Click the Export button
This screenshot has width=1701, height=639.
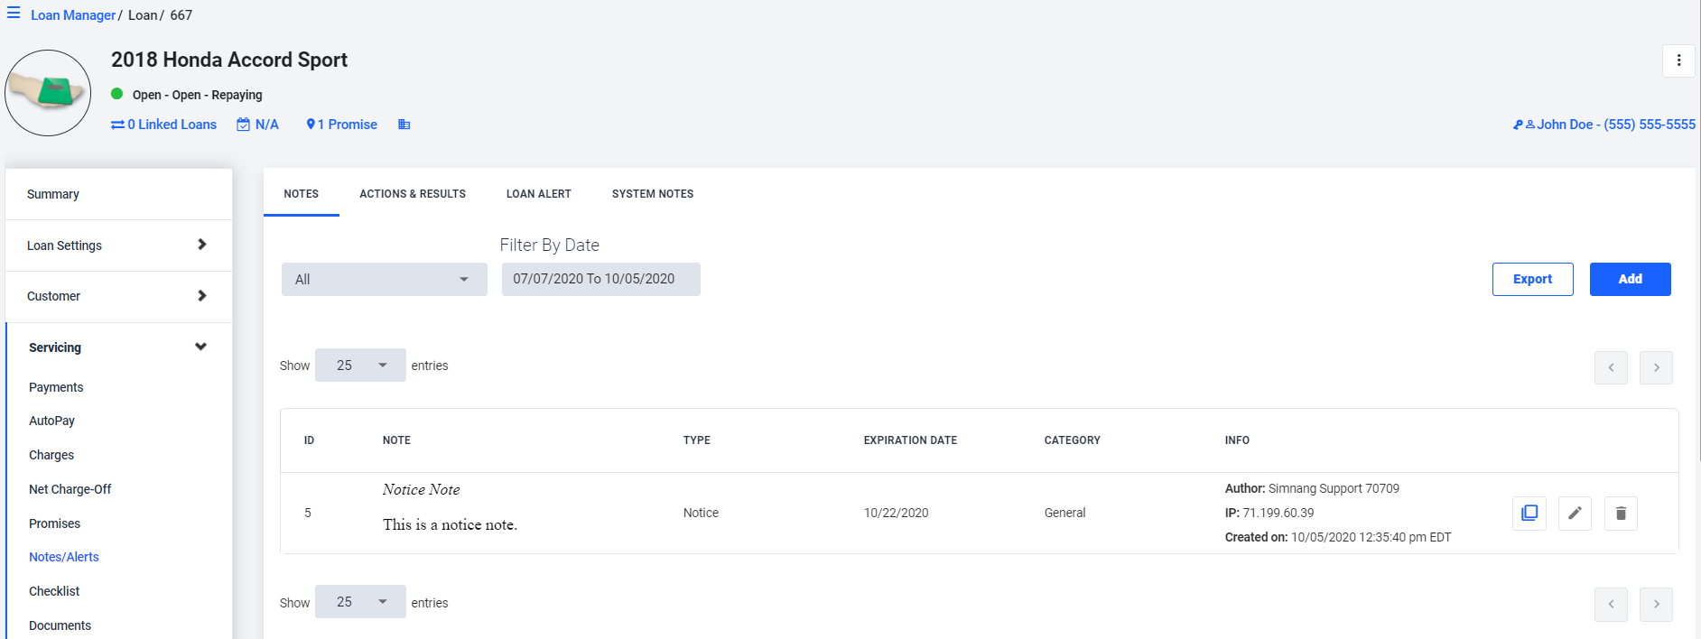tap(1533, 279)
